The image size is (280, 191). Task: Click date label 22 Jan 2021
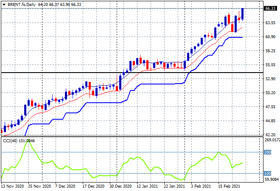[x=174, y=186]
